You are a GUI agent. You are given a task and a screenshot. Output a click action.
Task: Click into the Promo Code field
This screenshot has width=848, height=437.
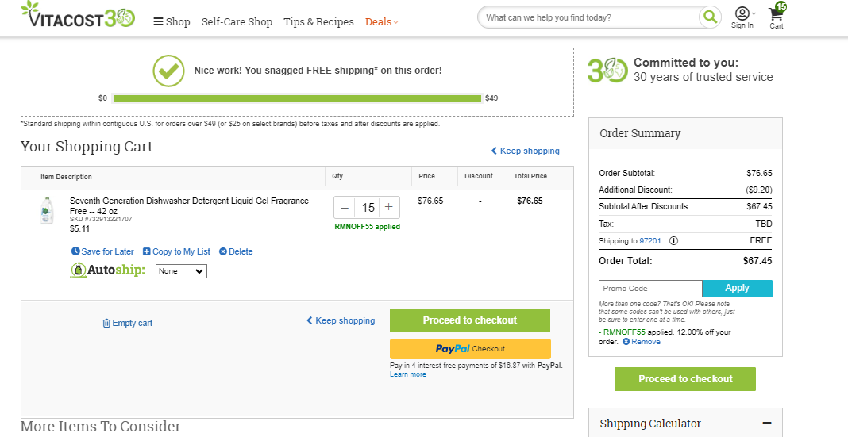[650, 289]
